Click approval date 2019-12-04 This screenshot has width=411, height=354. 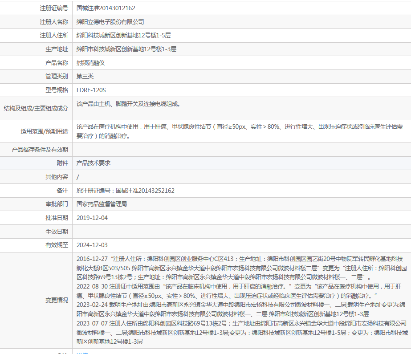pos(92,218)
